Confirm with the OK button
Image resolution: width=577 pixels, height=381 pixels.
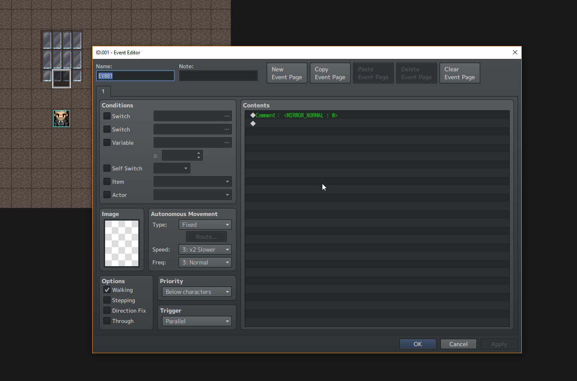pyautogui.click(x=417, y=344)
